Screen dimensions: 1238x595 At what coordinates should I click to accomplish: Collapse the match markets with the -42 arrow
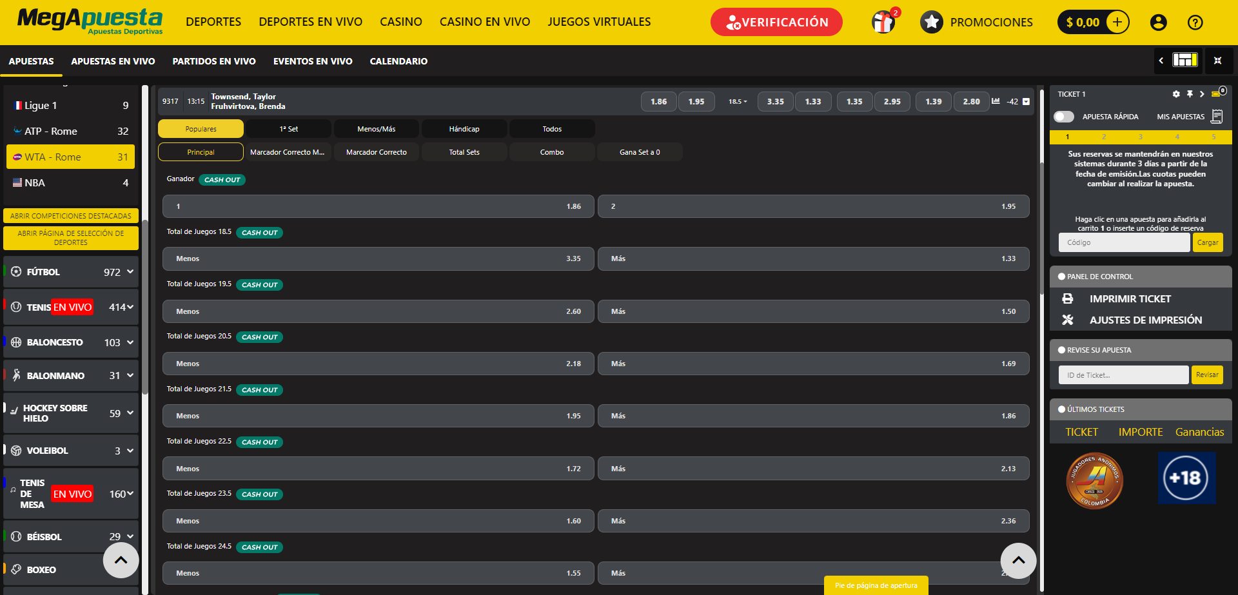[1027, 102]
